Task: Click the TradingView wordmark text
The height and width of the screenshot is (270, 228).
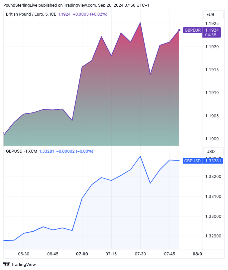Action: 23,265
